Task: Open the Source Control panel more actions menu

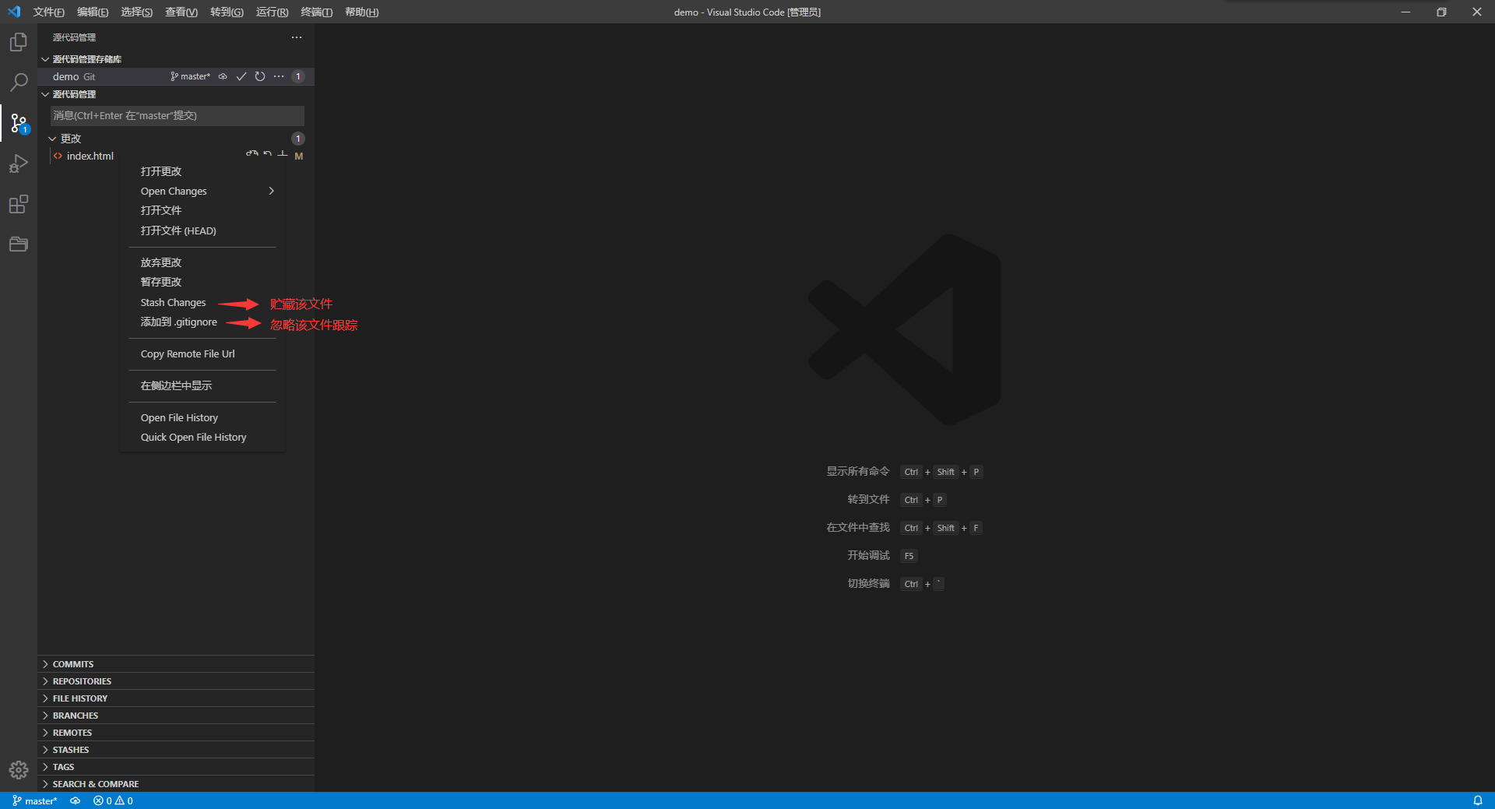Action: tap(297, 37)
